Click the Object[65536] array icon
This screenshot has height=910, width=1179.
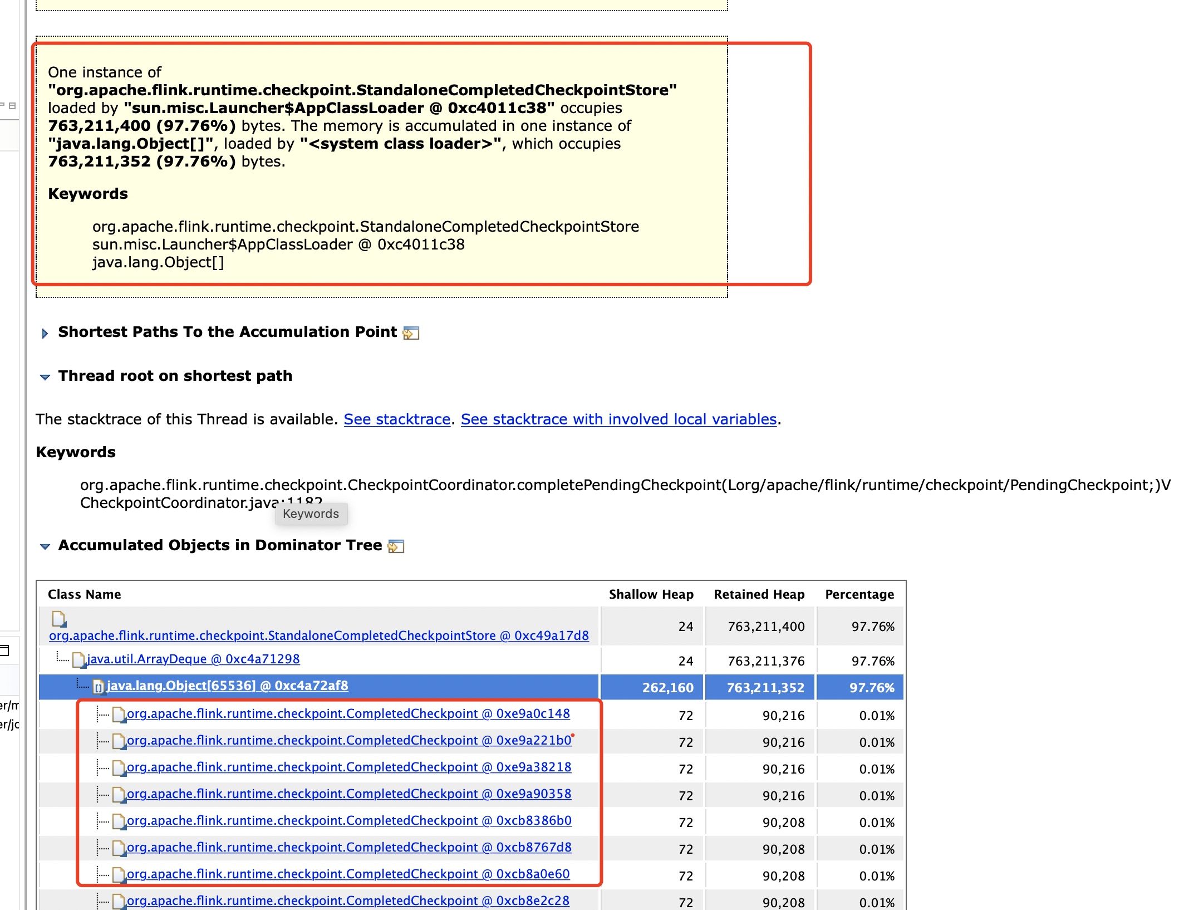coord(99,687)
